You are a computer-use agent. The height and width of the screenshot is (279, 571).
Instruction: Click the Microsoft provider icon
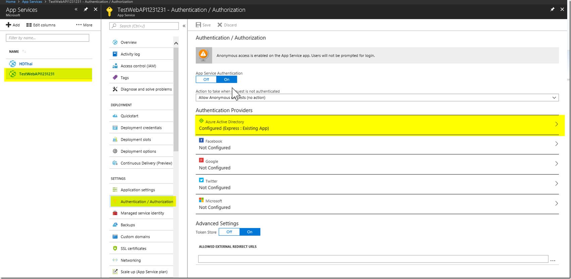point(201,200)
